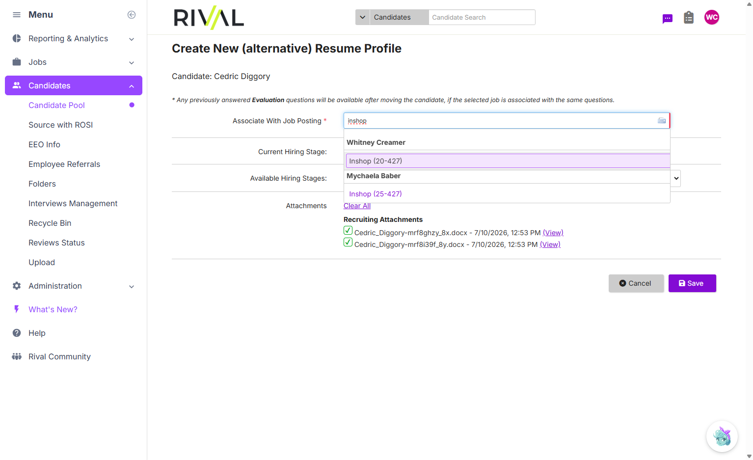Collapse the Candidates section chevron
Viewport: 753px width, 460px height.
[x=132, y=86]
